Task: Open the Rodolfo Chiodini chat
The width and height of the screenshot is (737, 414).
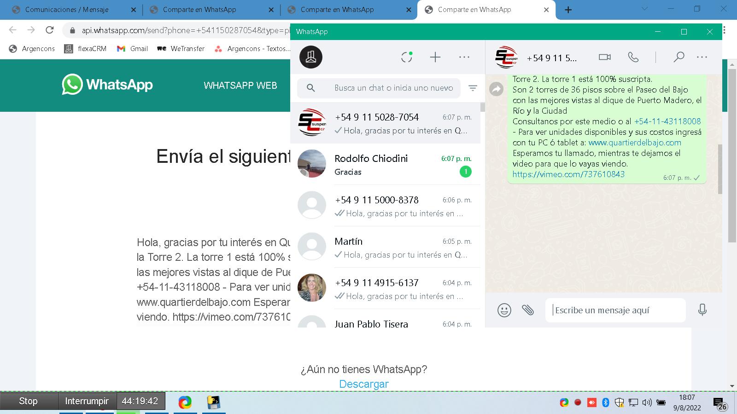Action: click(385, 164)
